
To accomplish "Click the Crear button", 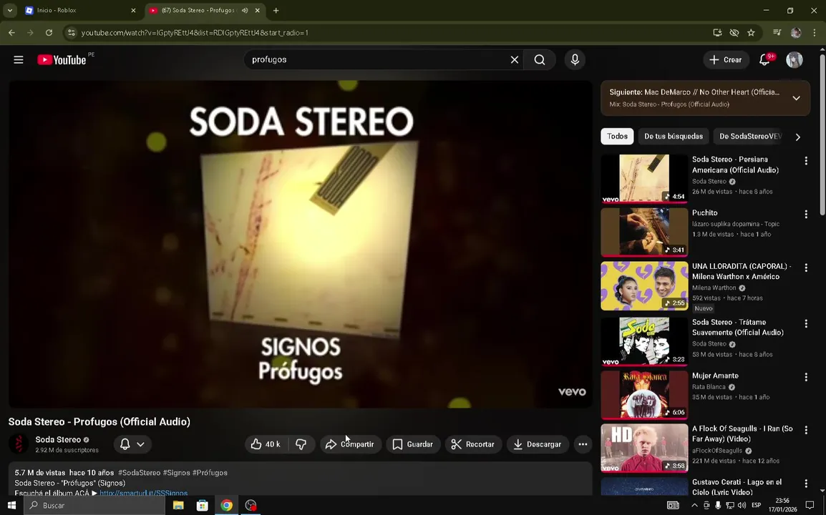I will tap(725, 59).
